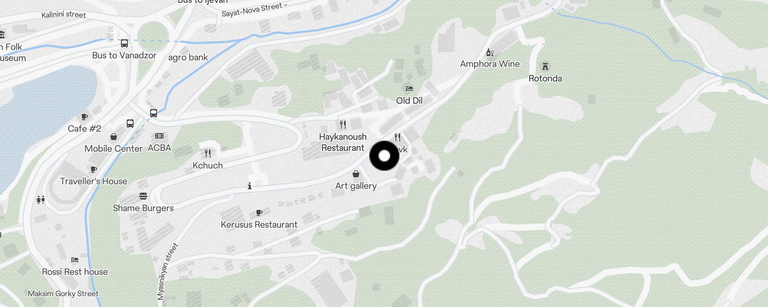Click the information point icon

click(250, 186)
